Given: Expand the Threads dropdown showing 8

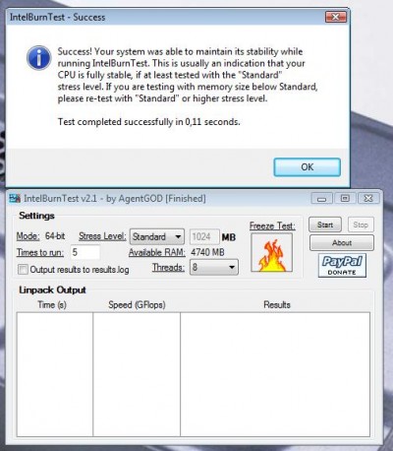Looking at the screenshot, I should 214,267.
